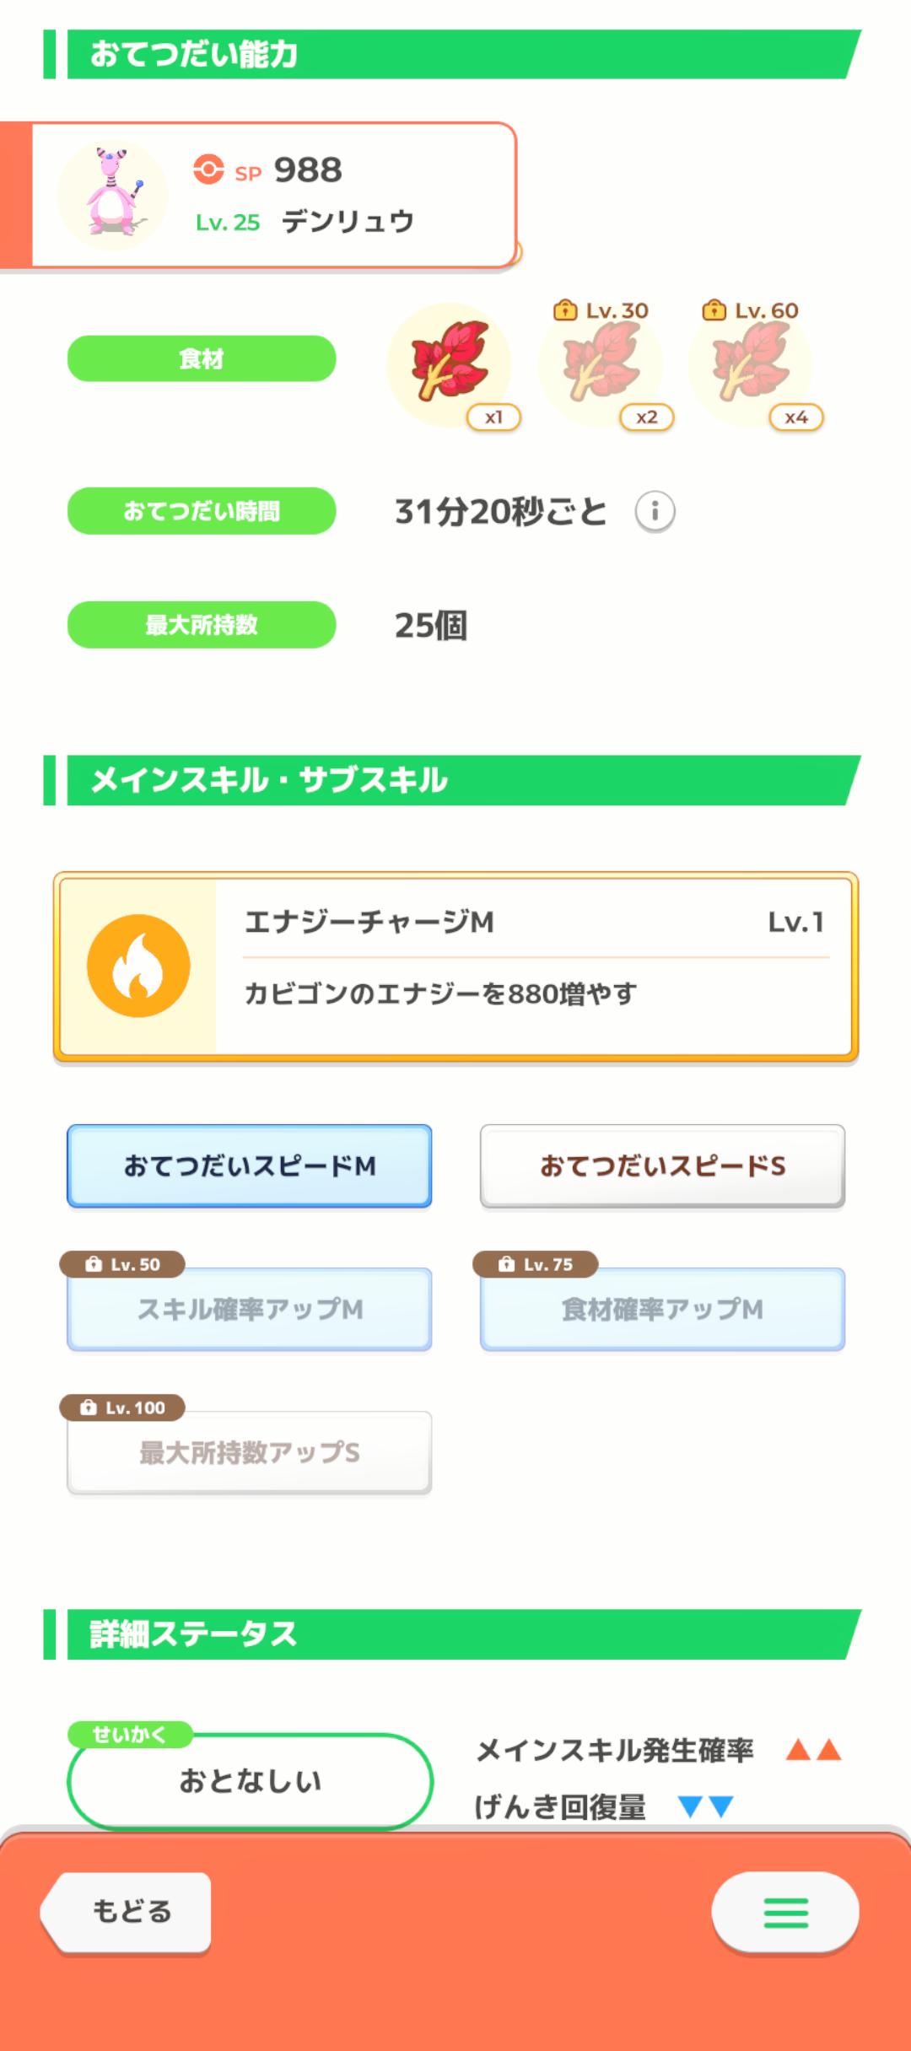
Task: Select the おてつだいスピードM sub skill
Action: pos(250,1165)
